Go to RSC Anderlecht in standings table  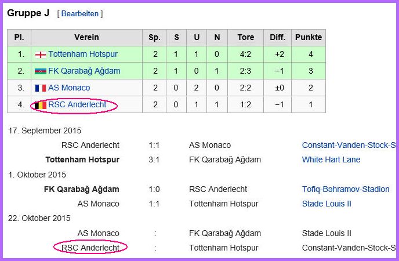[77, 104]
